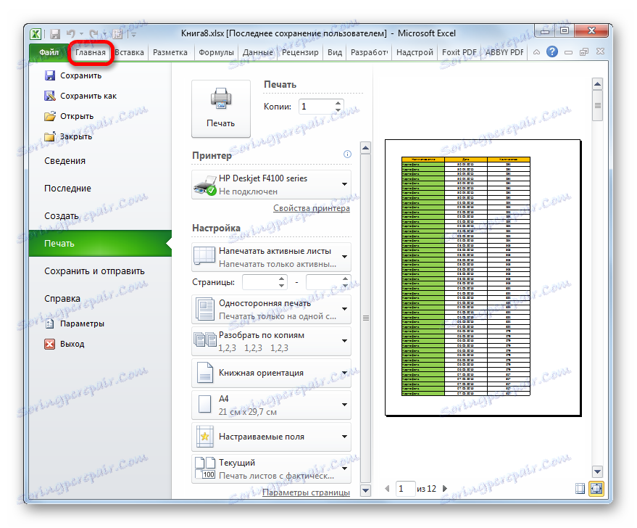Open the Сведения section

(x=65, y=161)
